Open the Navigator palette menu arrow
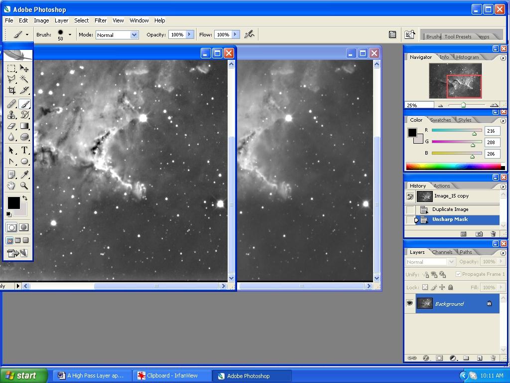Image resolution: width=510 pixels, height=383 pixels. click(x=503, y=58)
